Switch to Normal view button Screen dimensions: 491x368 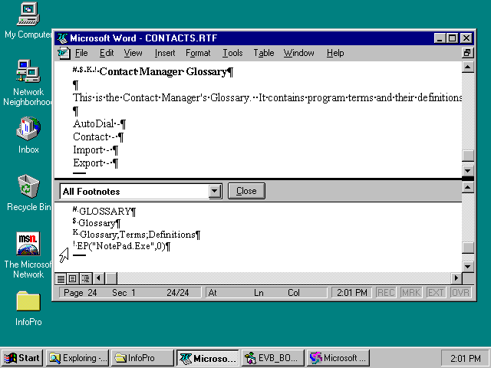click(61, 278)
